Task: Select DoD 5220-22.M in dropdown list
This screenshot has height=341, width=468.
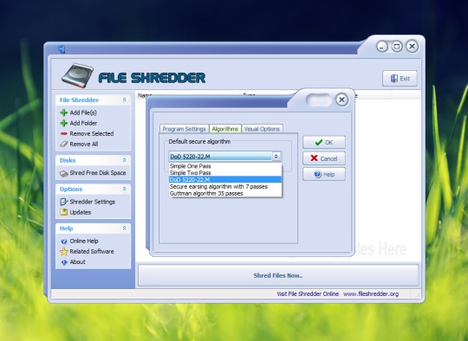Action: click(x=225, y=180)
